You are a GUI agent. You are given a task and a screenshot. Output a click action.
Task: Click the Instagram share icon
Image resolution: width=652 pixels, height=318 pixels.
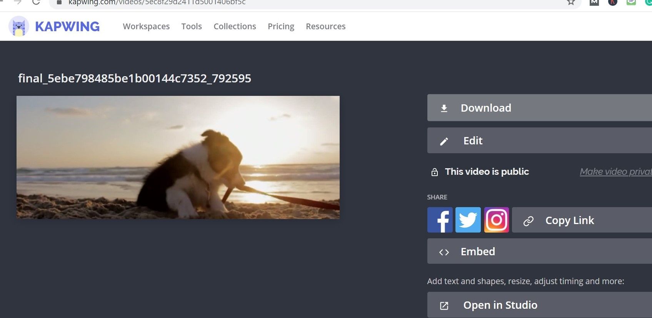point(496,220)
